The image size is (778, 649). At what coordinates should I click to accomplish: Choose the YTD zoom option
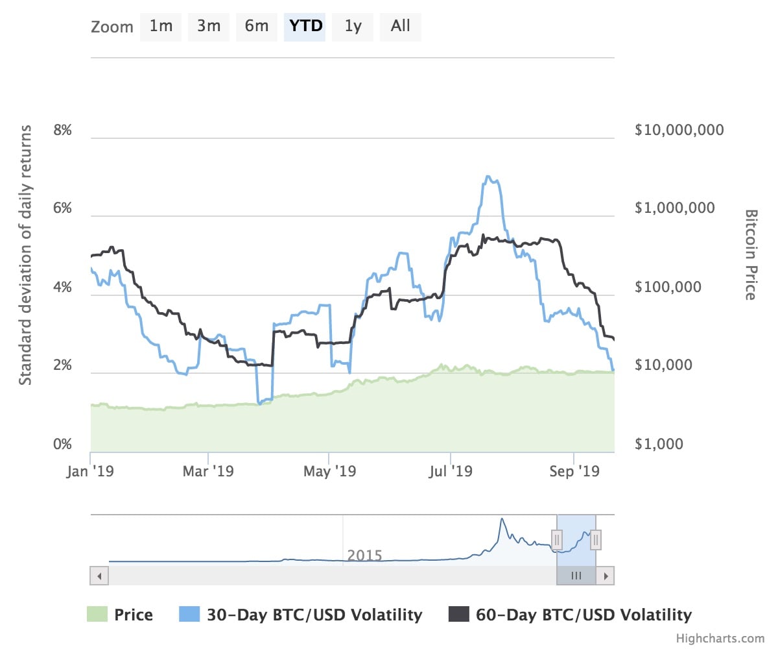[305, 27]
